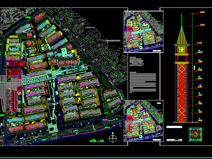Select the short upper grey notes block
The height and width of the screenshot is (159, 212).
136,61
